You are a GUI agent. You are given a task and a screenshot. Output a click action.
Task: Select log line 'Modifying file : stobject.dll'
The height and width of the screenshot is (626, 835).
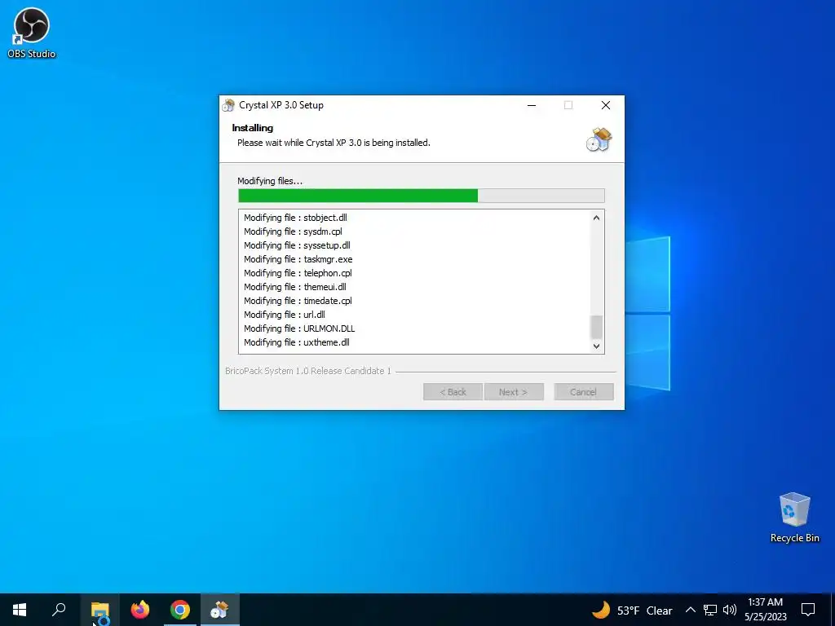point(295,218)
